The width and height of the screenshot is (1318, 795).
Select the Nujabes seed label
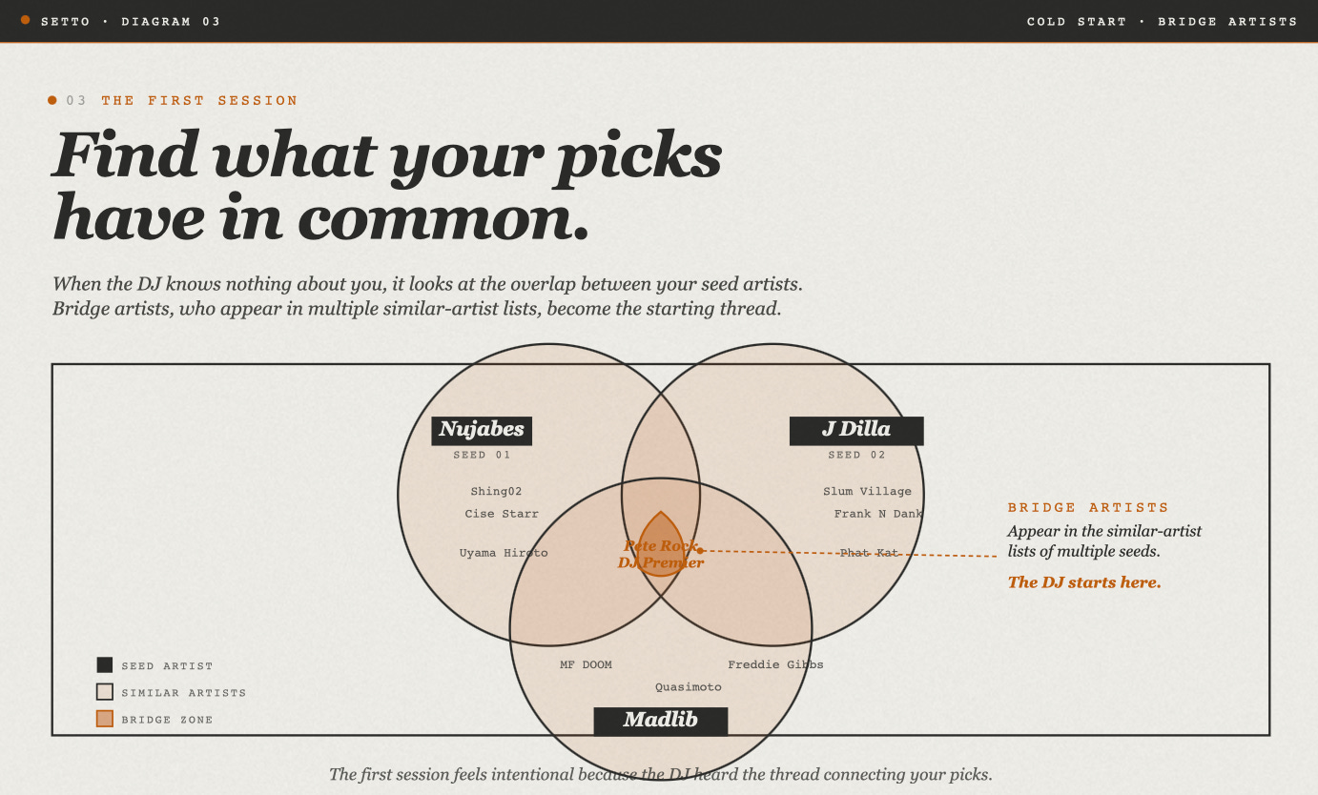(x=482, y=430)
